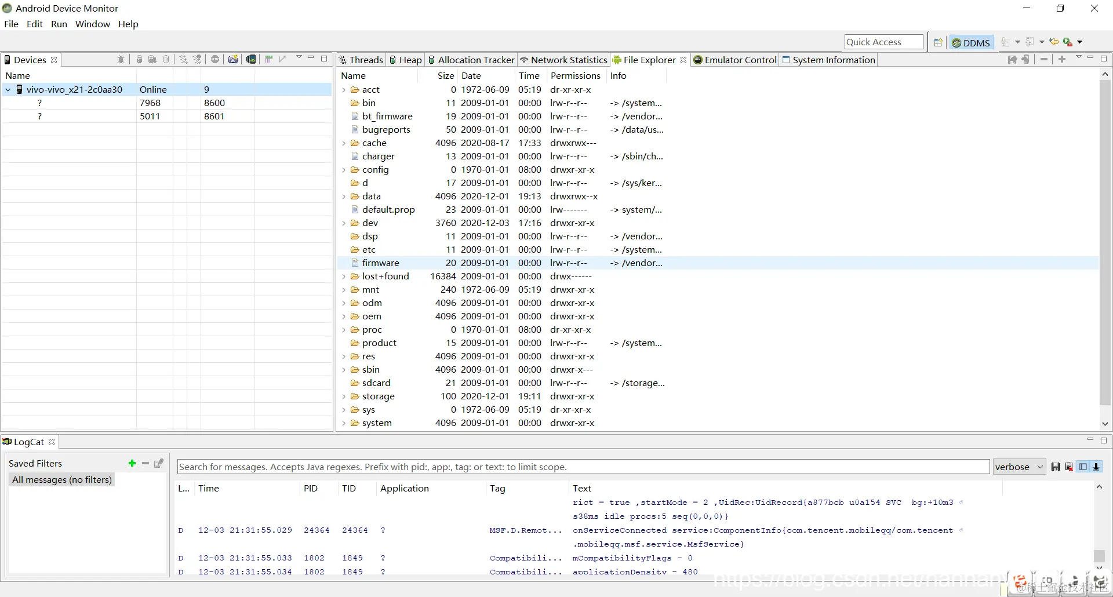Viewport: 1113px width, 597px height.
Task: Pull a file from the device
Action: [x=1012, y=60]
